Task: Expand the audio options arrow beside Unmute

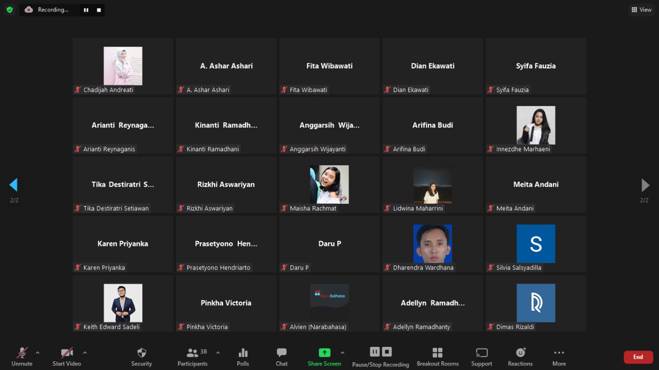Action: pos(37,353)
